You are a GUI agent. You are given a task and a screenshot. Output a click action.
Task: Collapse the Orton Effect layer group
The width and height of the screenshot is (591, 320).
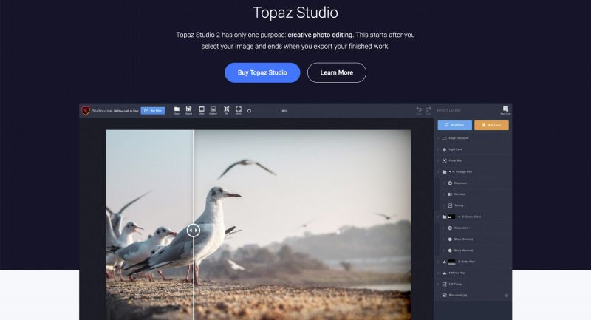point(459,217)
